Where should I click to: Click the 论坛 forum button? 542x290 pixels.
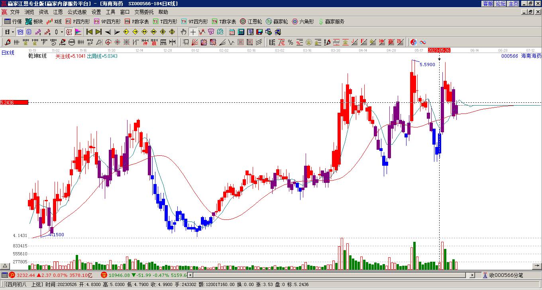pos(501,4)
